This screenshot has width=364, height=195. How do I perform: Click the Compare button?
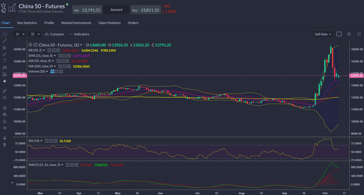pyautogui.click(x=54, y=34)
